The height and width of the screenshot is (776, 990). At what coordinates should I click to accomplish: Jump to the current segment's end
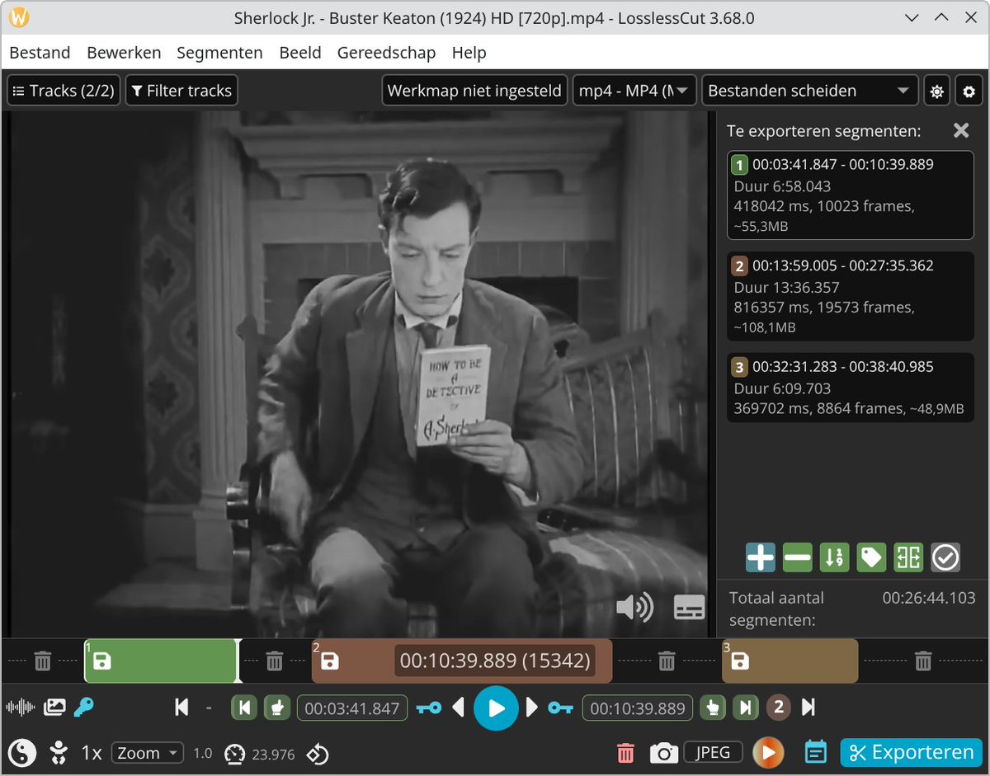coord(745,708)
